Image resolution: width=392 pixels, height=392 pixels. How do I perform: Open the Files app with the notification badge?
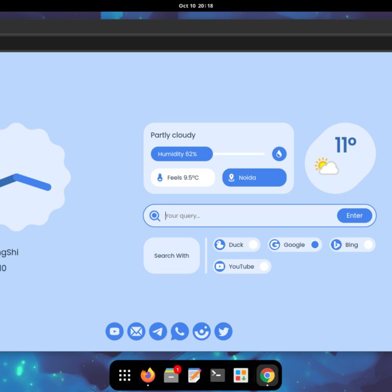(x=171, y=375)
